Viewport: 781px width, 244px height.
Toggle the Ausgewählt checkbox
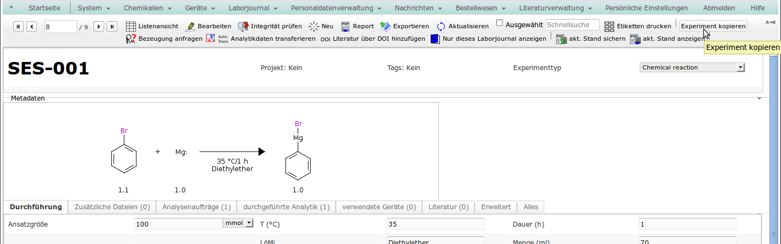(x=500, y=24)
